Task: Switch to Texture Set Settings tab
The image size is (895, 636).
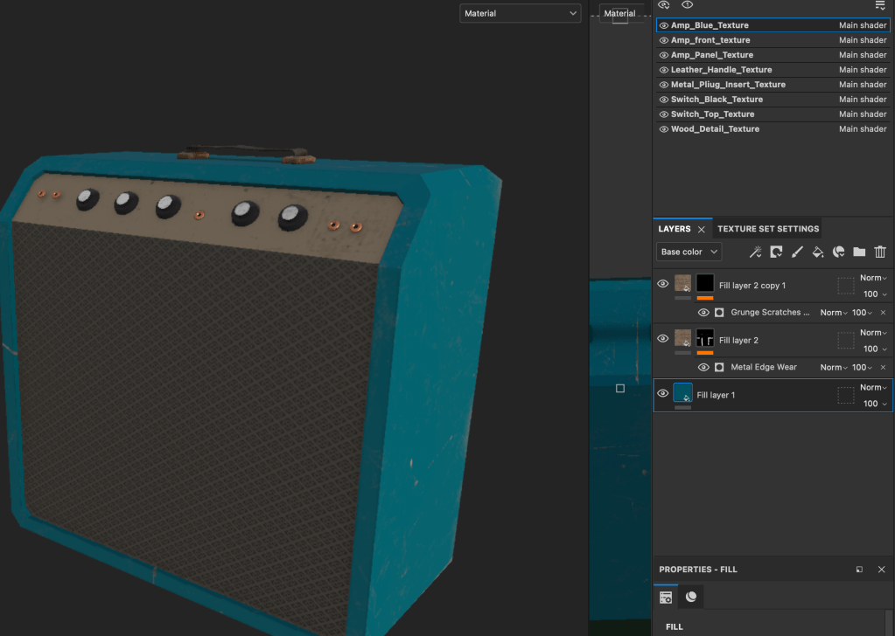Action: [x=768, y=229]
